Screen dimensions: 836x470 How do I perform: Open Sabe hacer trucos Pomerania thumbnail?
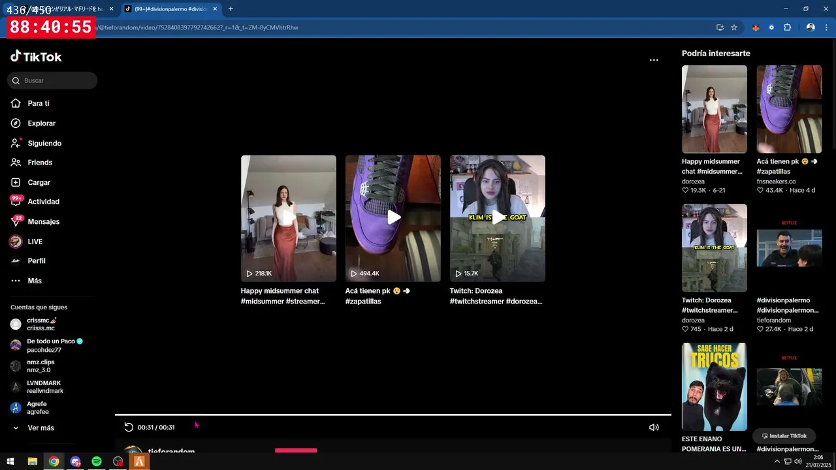pos(715,386)
